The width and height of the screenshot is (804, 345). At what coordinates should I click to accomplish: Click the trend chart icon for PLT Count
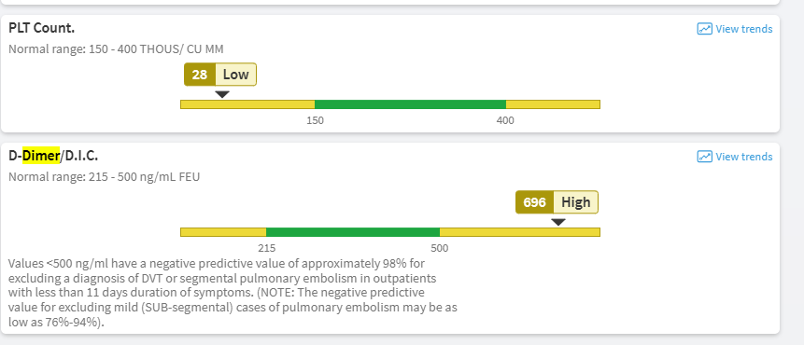pos(704,29)
